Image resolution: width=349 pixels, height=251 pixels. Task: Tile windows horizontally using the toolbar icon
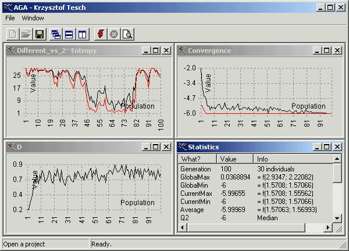tap(69, 34)
